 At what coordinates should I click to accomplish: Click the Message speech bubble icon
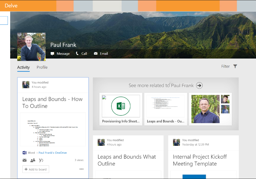tap(52, 54)
